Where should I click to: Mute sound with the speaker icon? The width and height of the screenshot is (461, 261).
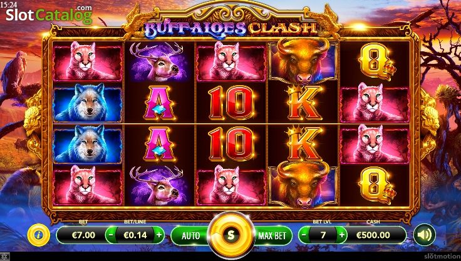[425, 235]
